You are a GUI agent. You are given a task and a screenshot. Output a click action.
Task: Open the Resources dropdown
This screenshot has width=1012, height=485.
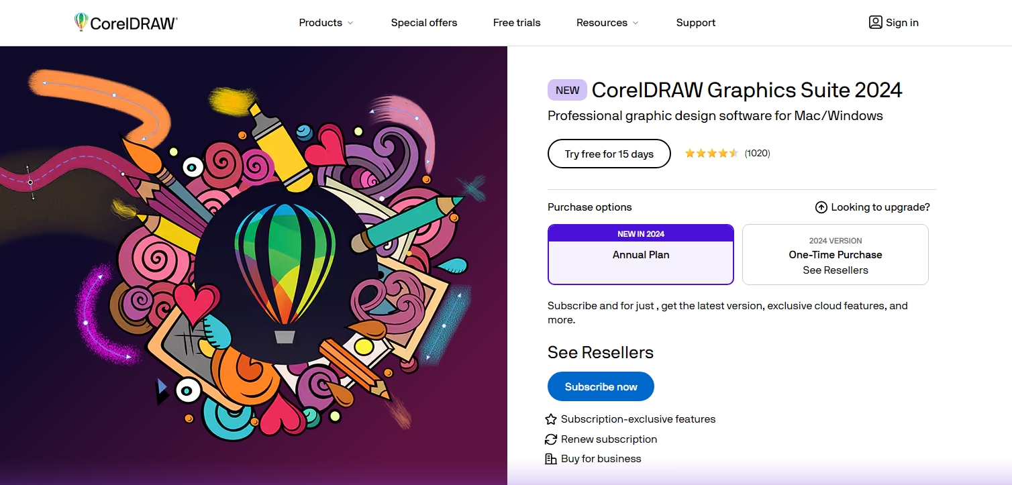tap(602, 22)
